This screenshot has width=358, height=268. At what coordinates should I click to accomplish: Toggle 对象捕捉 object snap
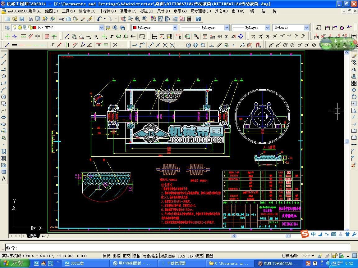[x=150, y=256]
